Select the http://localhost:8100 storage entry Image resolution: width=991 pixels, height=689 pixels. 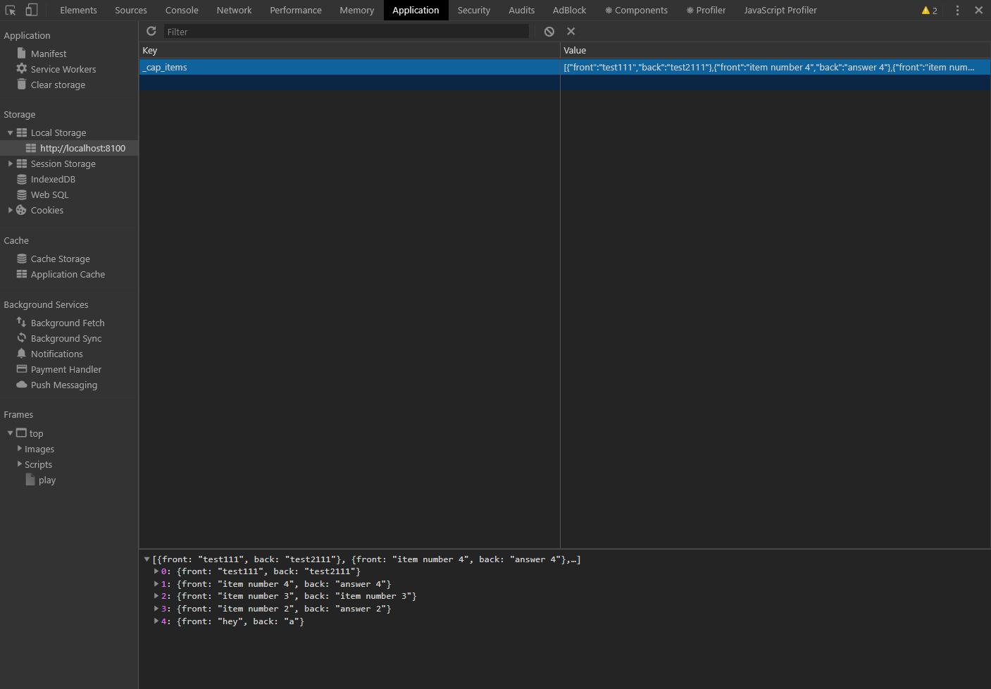69,148
